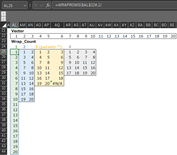
Task: Click the bold Vector label cell
Action: (x=18, y=31)
